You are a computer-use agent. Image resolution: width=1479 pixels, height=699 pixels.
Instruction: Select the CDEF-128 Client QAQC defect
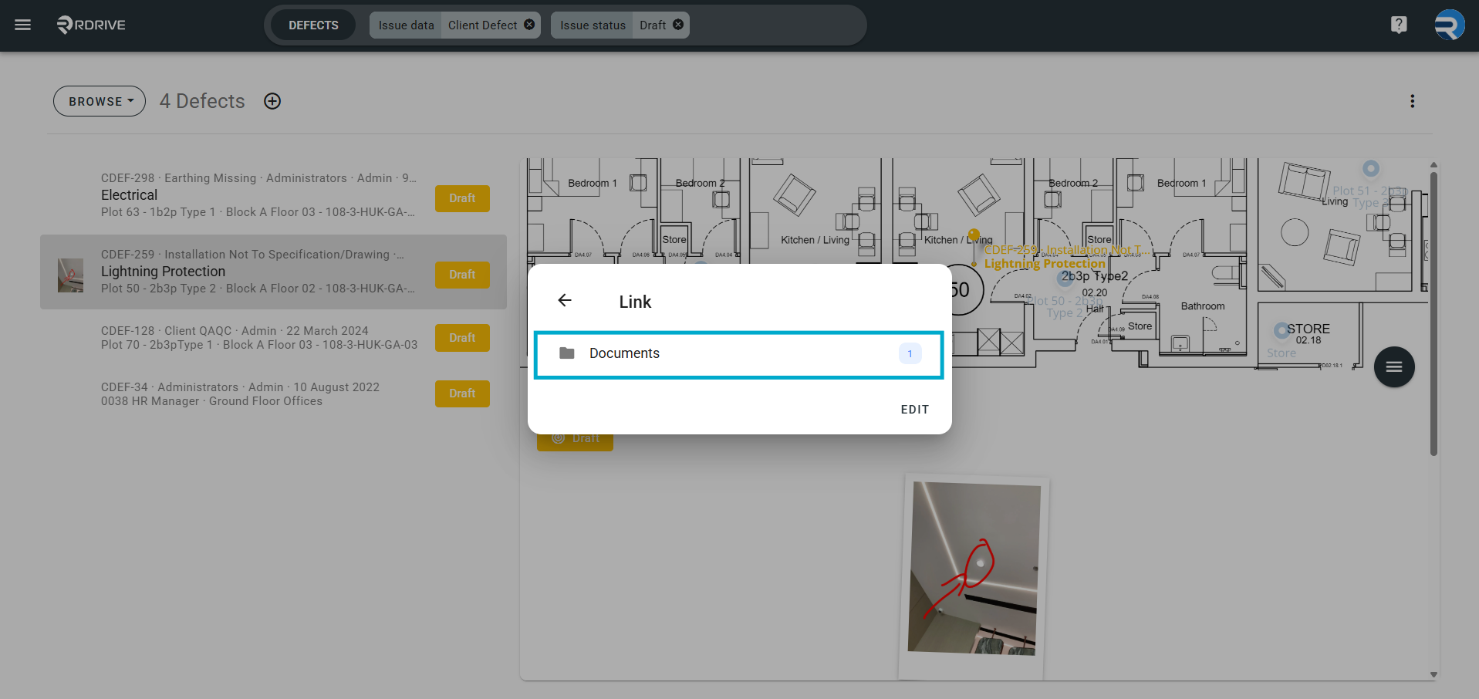tap(273, 338)
